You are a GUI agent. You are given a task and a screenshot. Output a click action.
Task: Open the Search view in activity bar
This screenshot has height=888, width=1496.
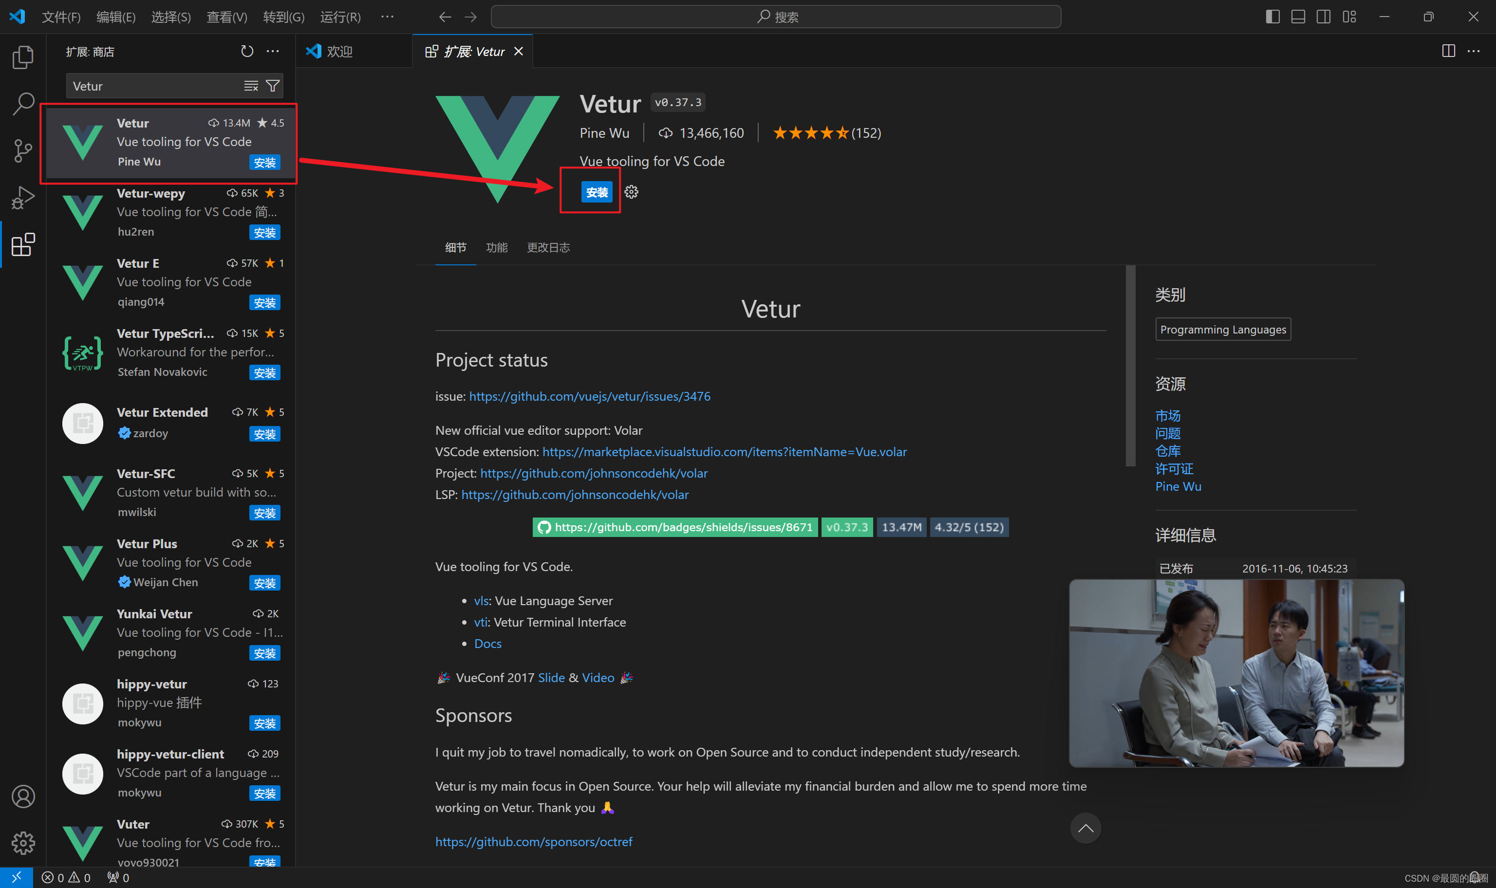pos(23,104)
